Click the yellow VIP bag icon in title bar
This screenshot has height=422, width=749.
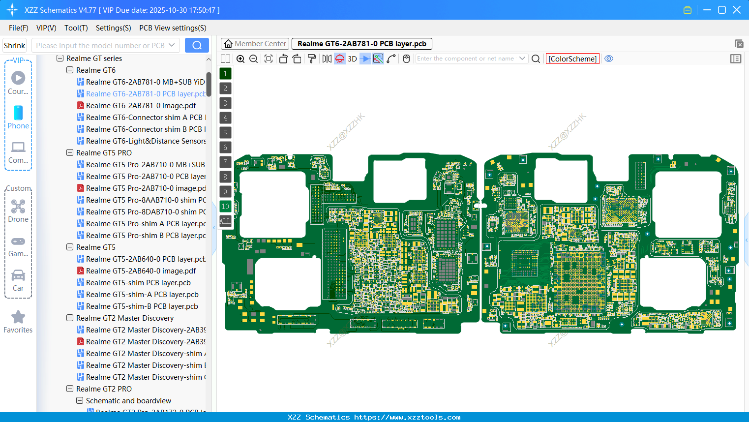[688, 10]
